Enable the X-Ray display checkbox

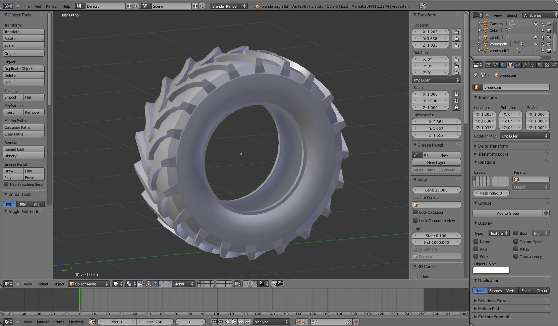[516, 249]
